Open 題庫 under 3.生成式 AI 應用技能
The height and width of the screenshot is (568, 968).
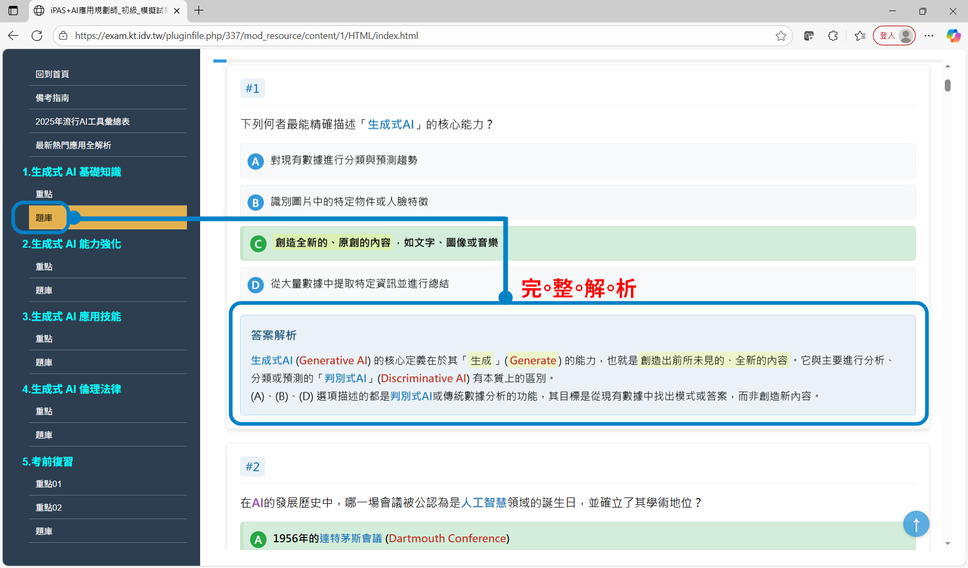pos(108,362)
